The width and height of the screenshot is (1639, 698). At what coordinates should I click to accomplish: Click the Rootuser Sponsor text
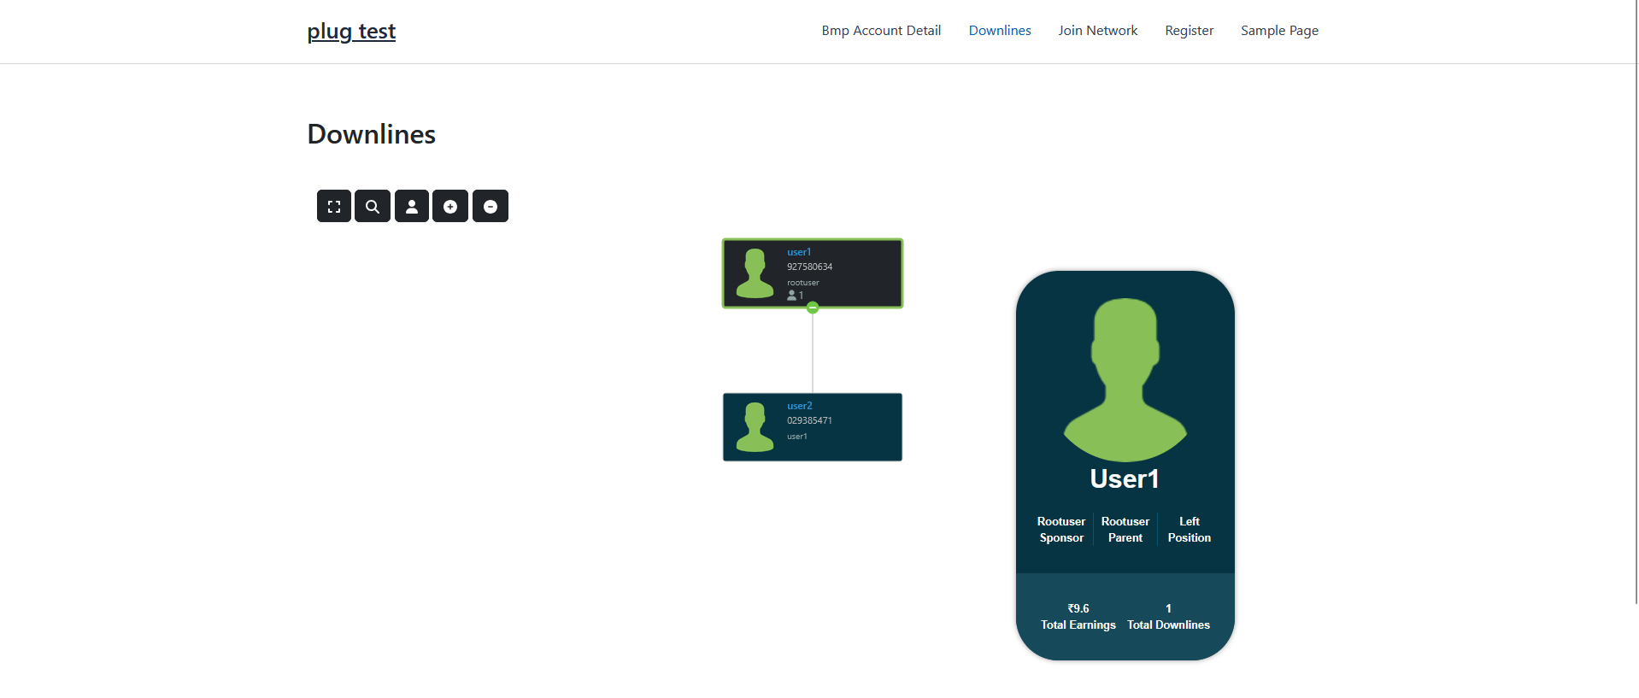pos(1061,530)
